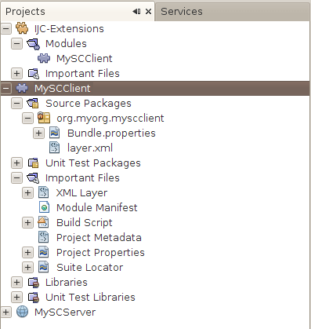Select the Project Properties label
Image resolution: width=311 pixels, height=329 pixels.
point(100,253)
